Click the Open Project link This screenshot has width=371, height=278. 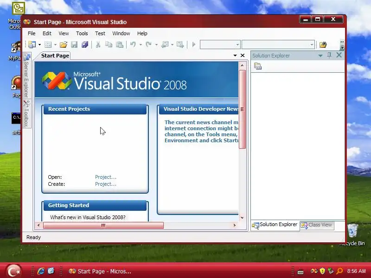[106, 177]
